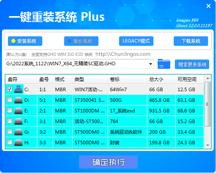Click the WIN7活动 type cell
216x173 pixels.
90,90
